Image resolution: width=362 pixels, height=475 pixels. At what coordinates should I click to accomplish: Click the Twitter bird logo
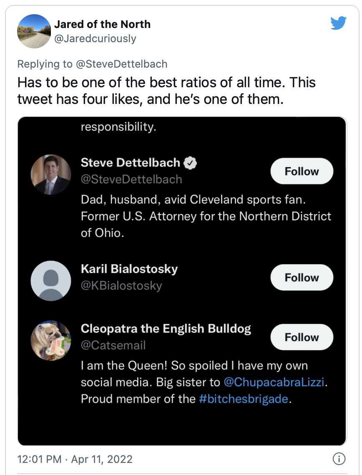338,23
